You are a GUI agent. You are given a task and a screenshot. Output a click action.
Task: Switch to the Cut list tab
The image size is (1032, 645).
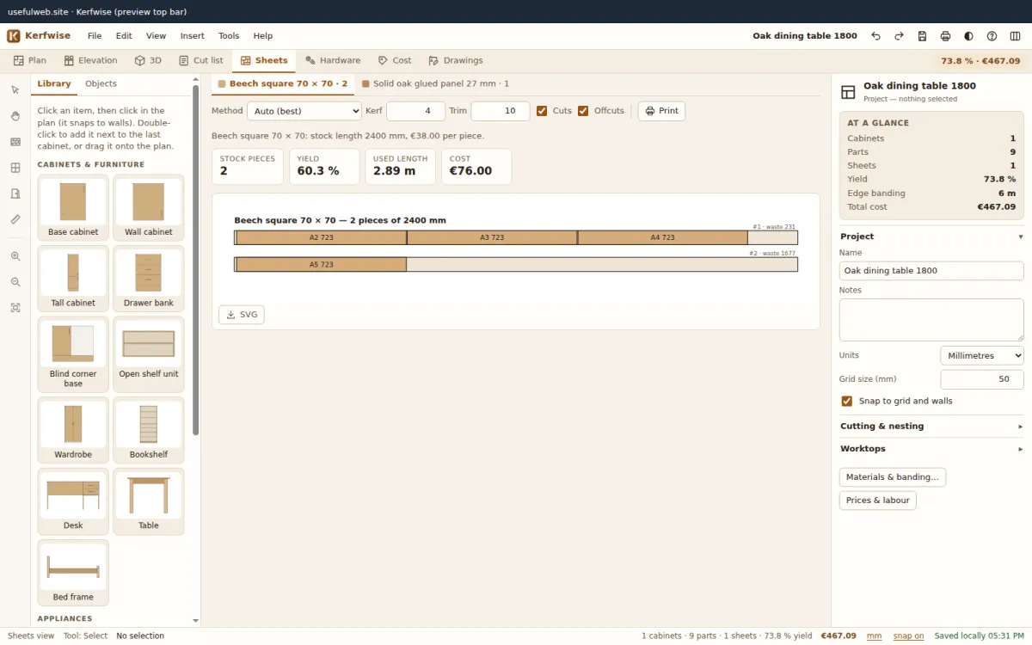[x=200, y=61]
